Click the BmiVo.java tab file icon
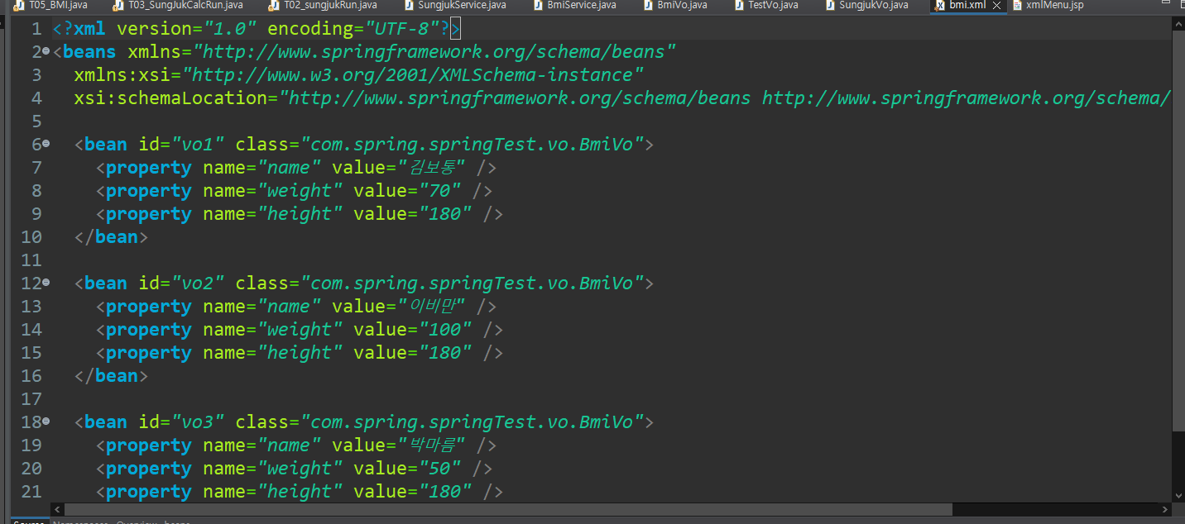Viewport: 1185px width, 524px height. [x=649, y=5]
